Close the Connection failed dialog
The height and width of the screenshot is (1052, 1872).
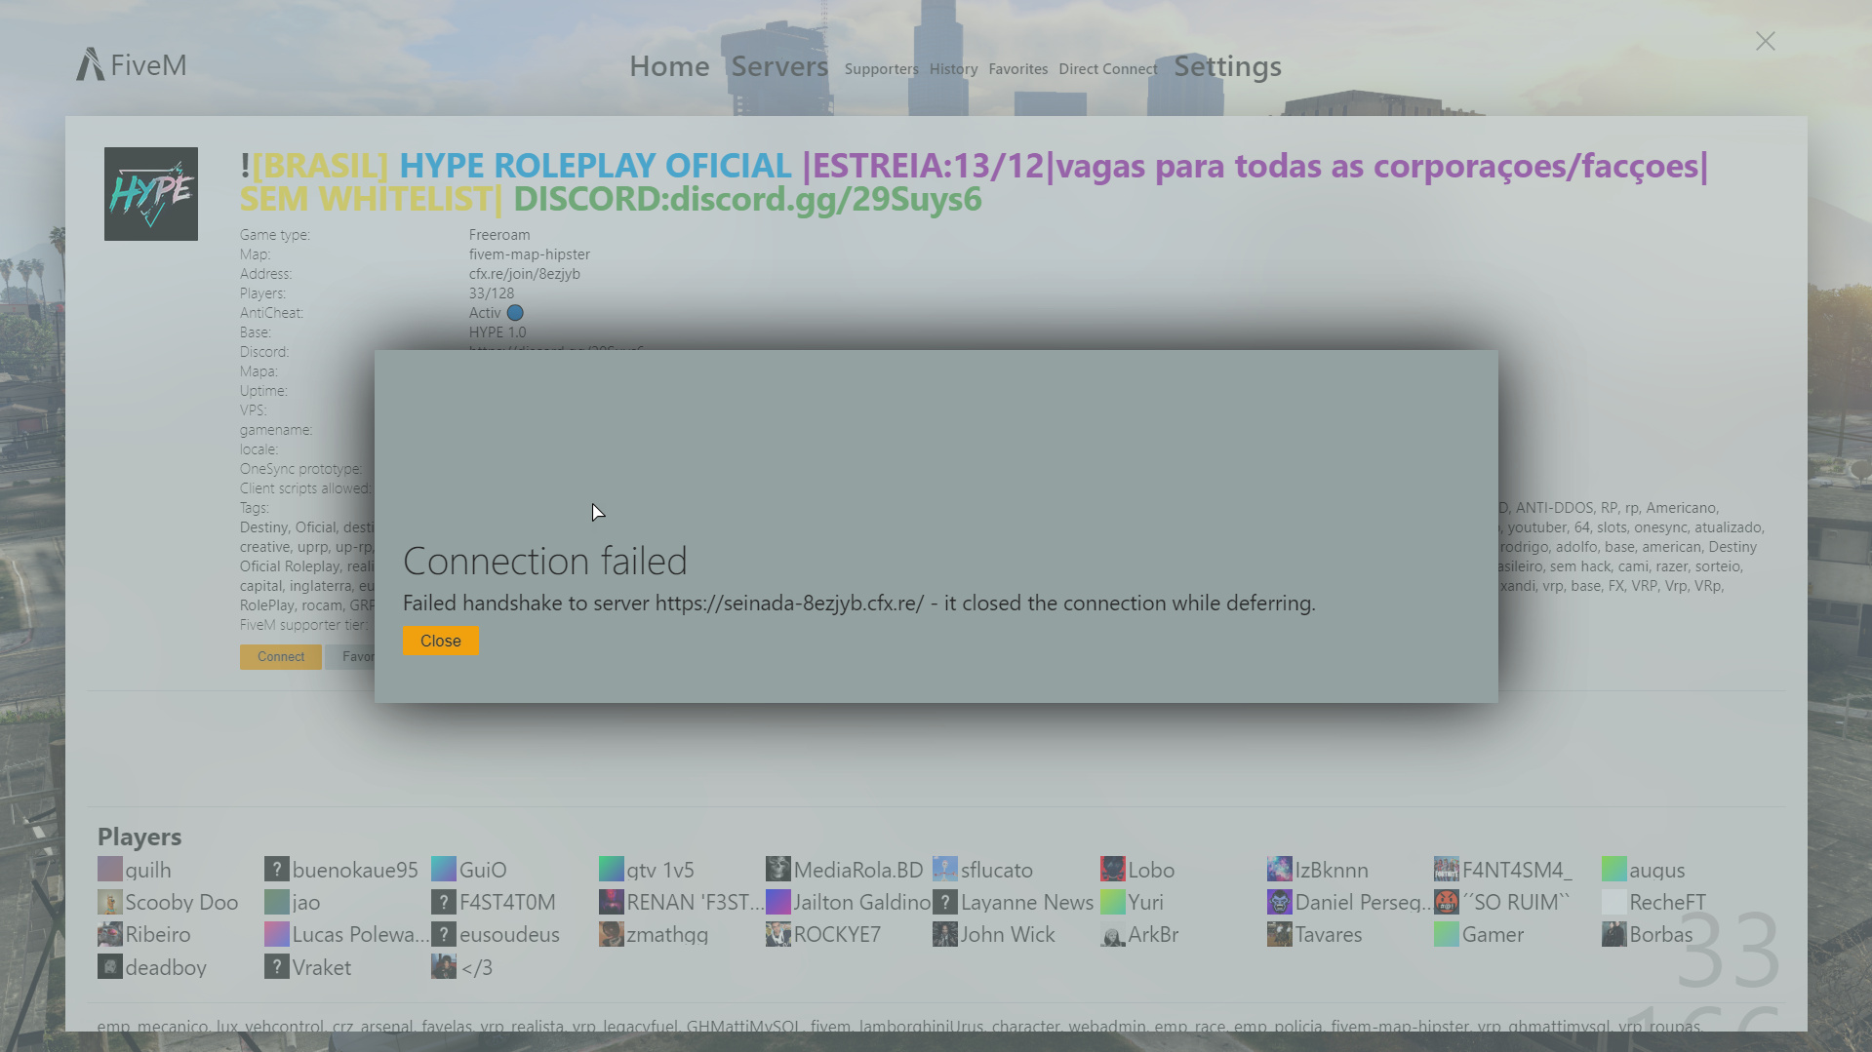441,641
